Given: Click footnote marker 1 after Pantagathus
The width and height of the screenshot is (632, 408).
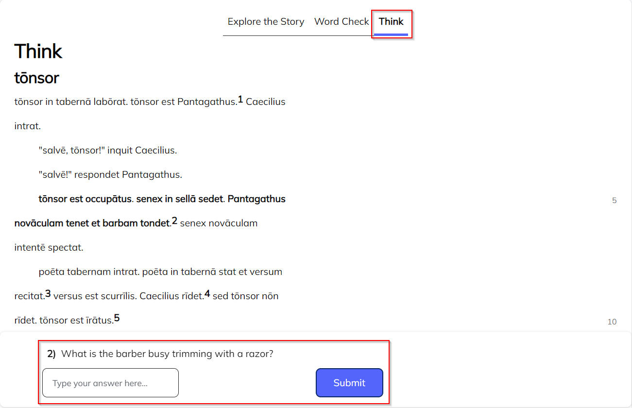Looking at the screenshot, I should pyautogui.click(x=240, y=99).
